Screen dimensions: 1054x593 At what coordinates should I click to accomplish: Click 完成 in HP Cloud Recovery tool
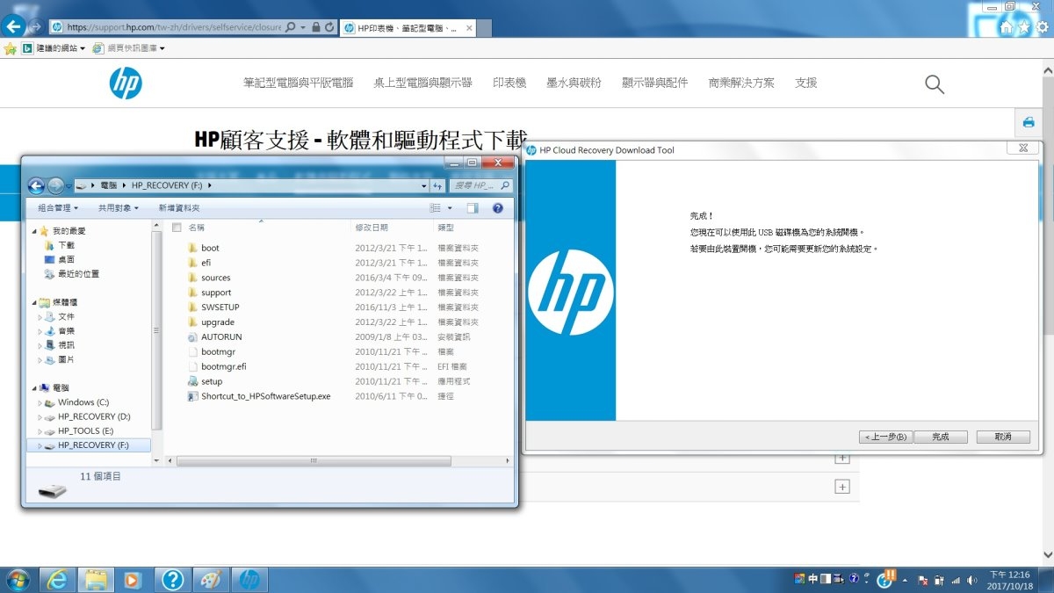(940, 437)
